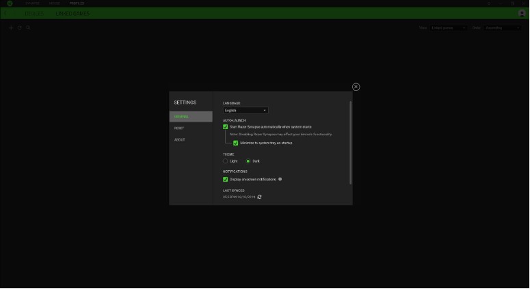Open the General settings tab
Screen dimensions: 530x291
[191, 117]
